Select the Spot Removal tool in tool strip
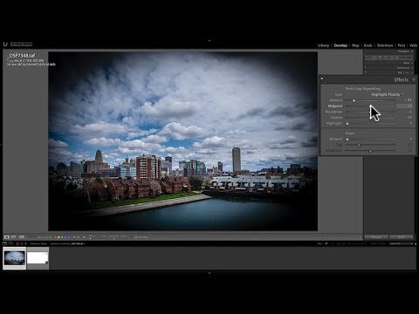Screen dimensions: 419x314 point(380,58)
